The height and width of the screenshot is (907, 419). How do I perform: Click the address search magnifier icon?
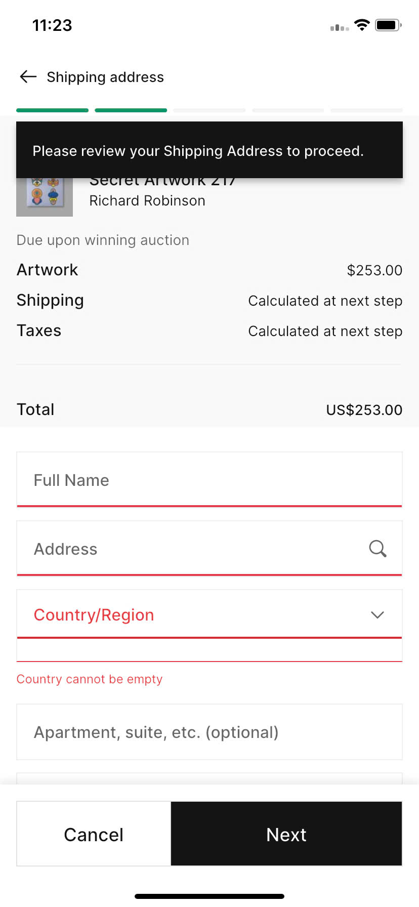[x=378, y=549]
